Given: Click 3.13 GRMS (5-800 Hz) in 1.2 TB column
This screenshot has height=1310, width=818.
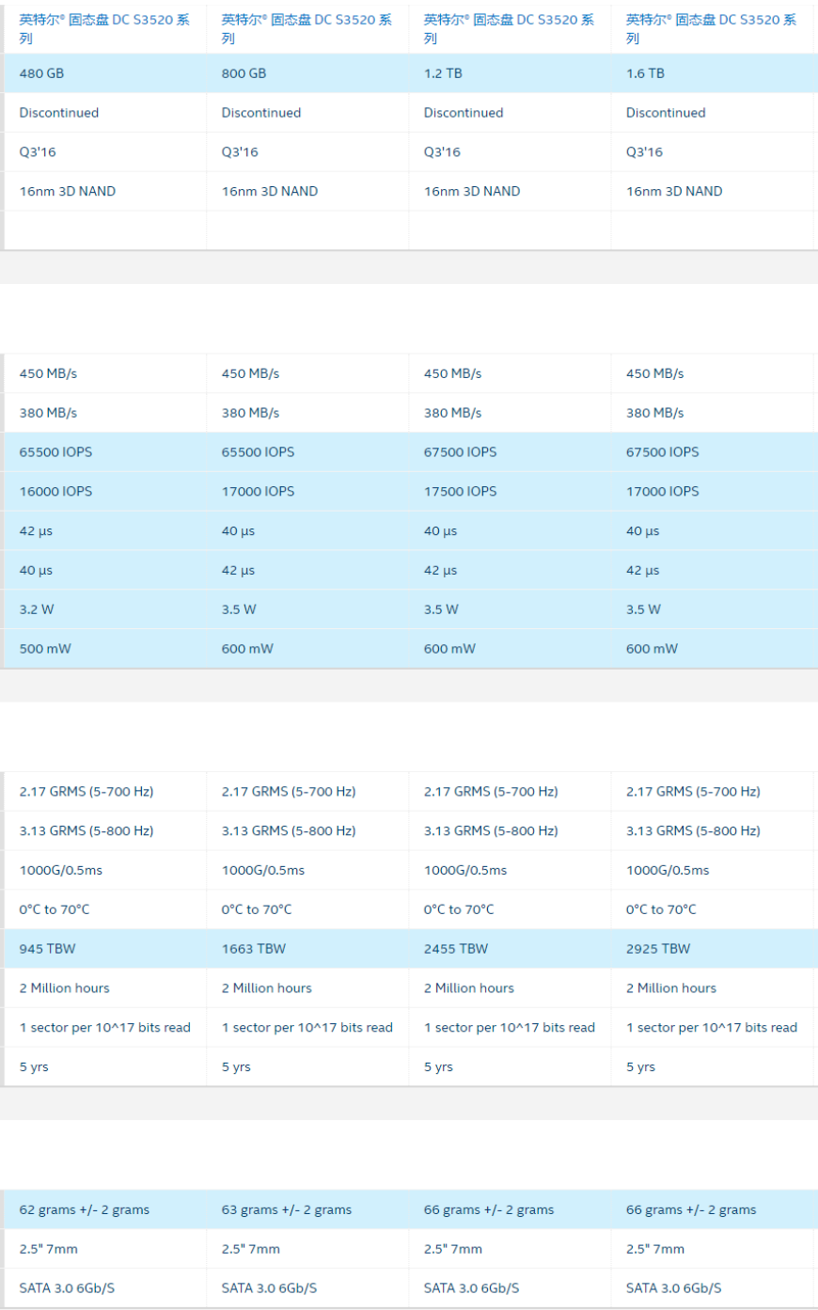Looking at the screenshot, I should tap(491, 831).
